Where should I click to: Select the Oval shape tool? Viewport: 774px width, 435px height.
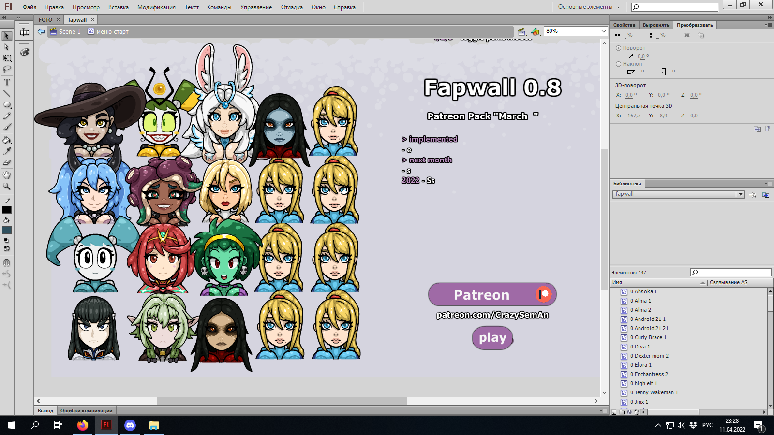point(7,104)
